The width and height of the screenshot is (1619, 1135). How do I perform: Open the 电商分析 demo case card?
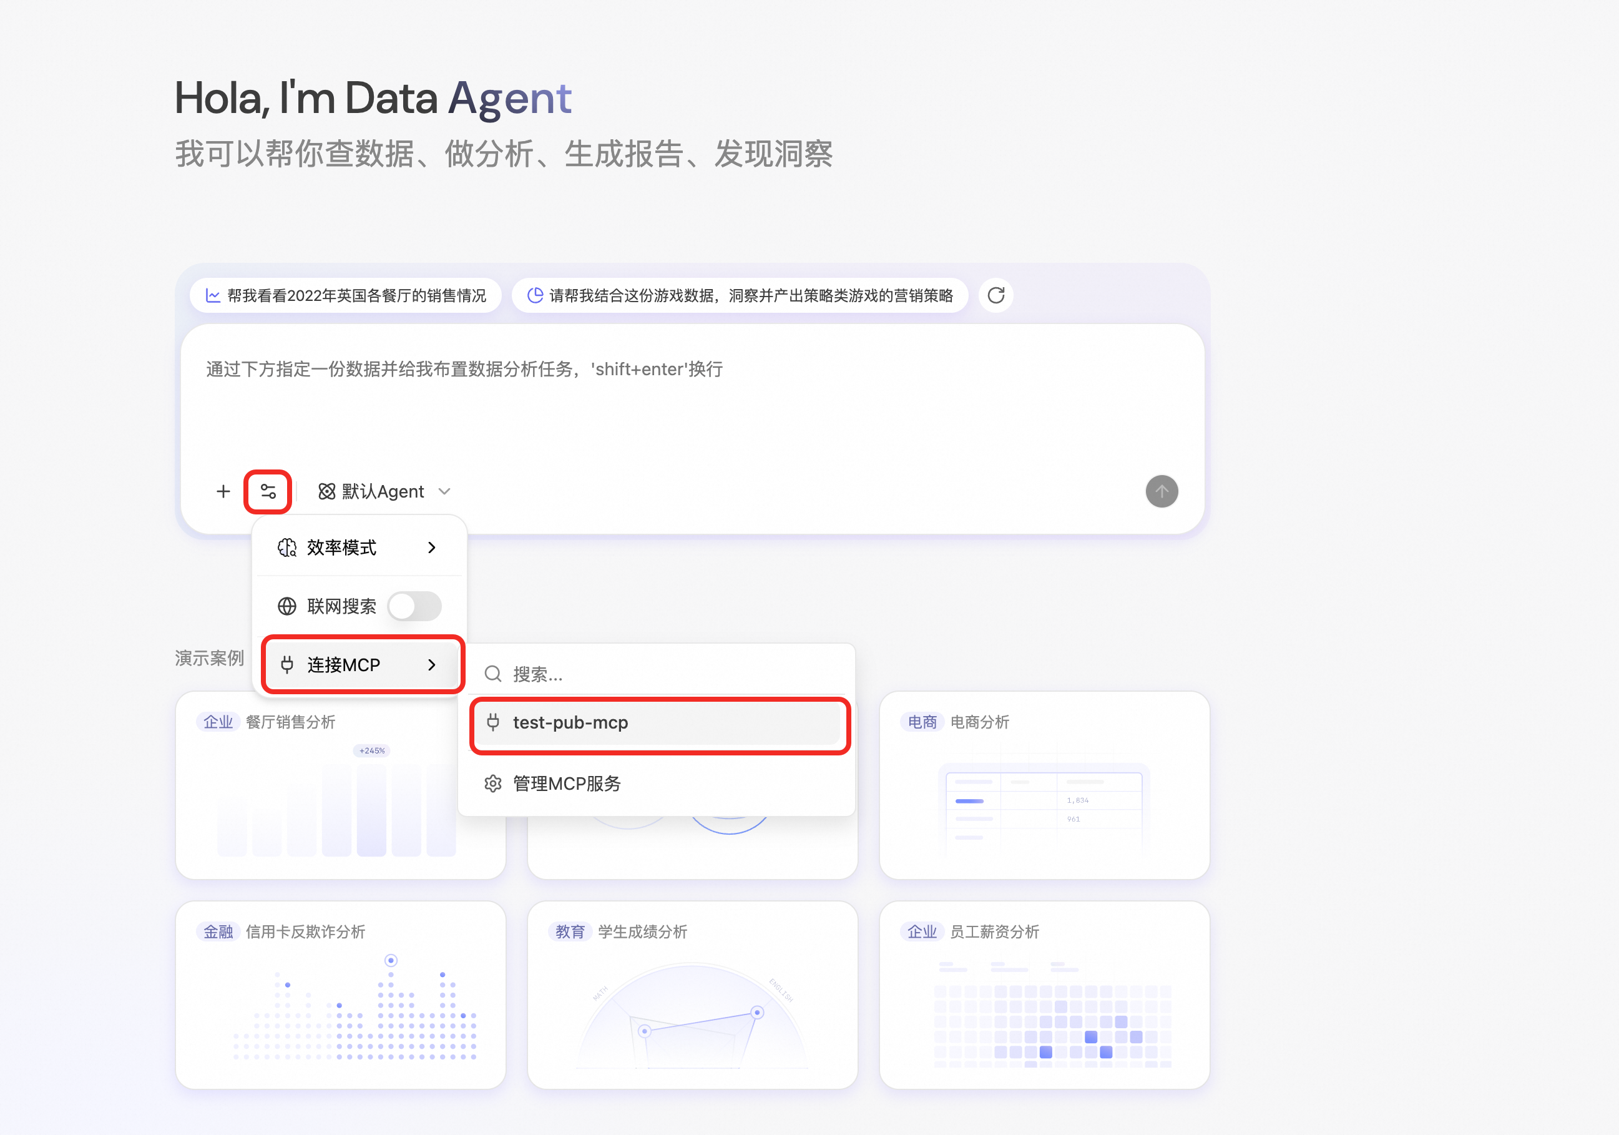(x=1044, y=784)
